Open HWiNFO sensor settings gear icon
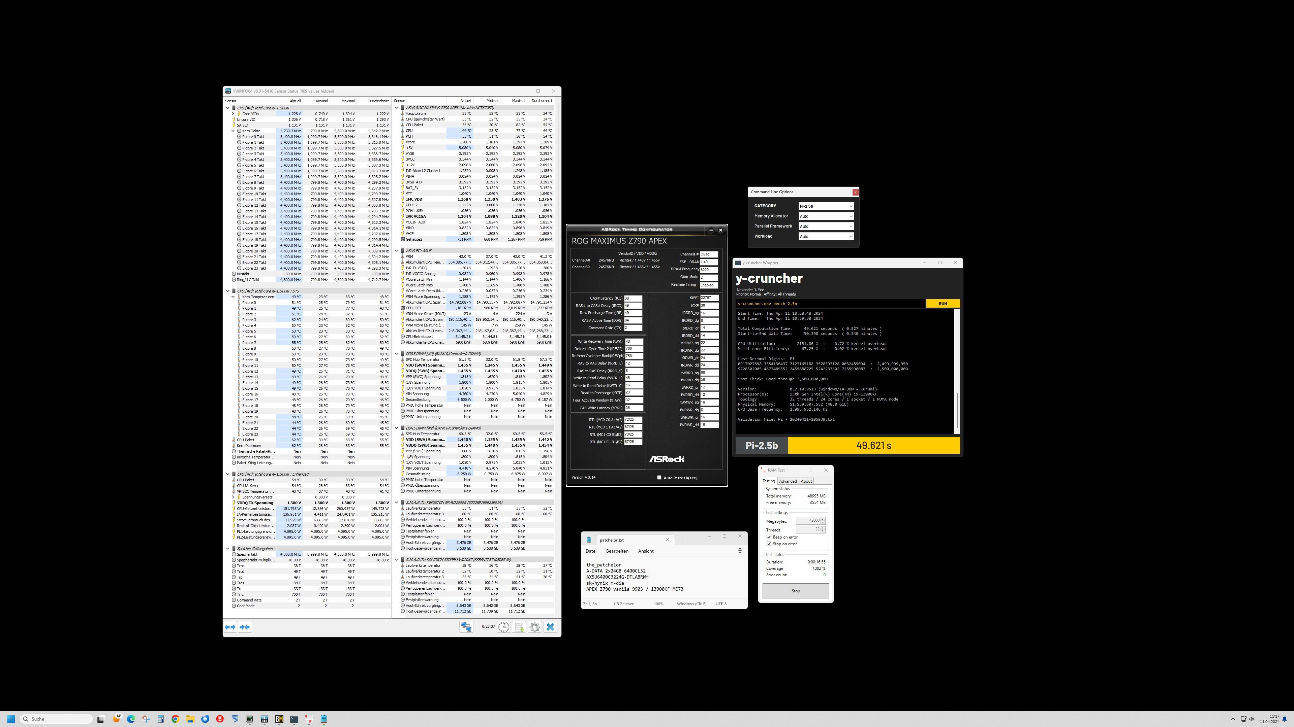The height and width of the screenshot is (727, 1294). [534, 627]
